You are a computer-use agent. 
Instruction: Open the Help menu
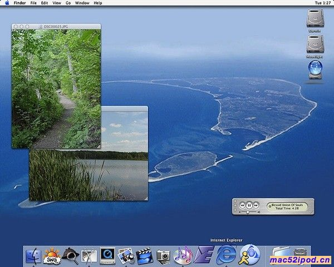coord(98,3)
